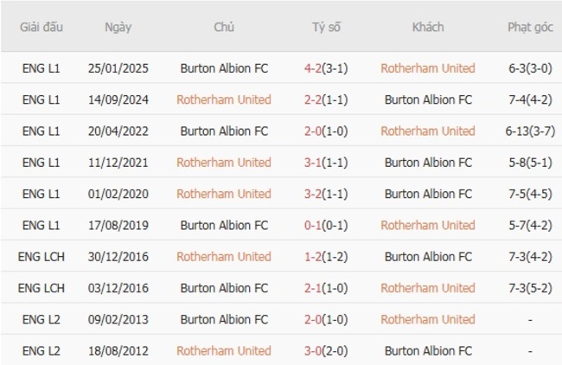Click the Giải đấu column header
This screenshot has width=562, height=365.
pyautogui.click(x=42, y=27)
